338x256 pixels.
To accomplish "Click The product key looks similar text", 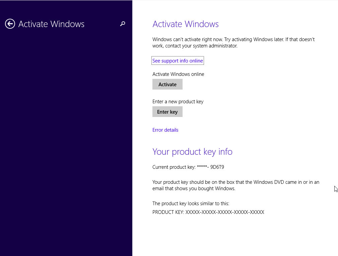I will point(191,204).
